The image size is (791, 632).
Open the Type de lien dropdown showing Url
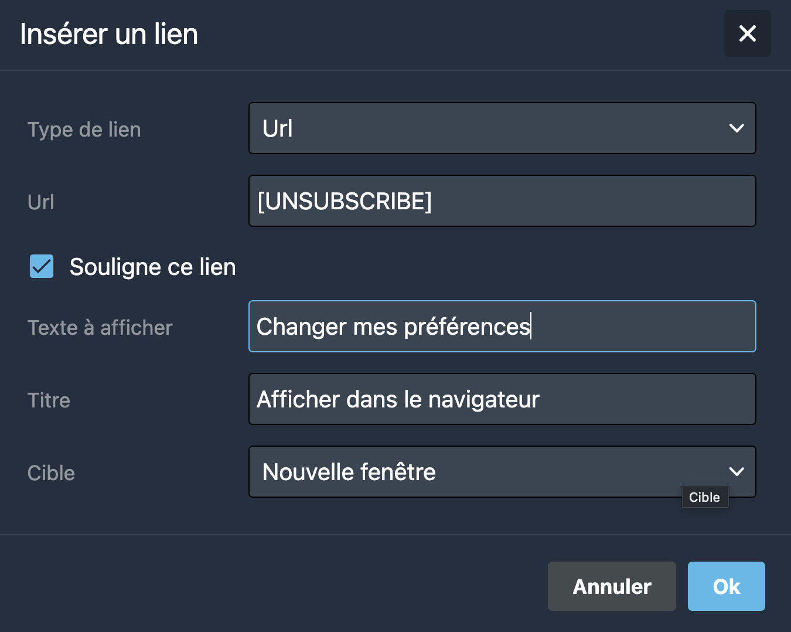502,128
